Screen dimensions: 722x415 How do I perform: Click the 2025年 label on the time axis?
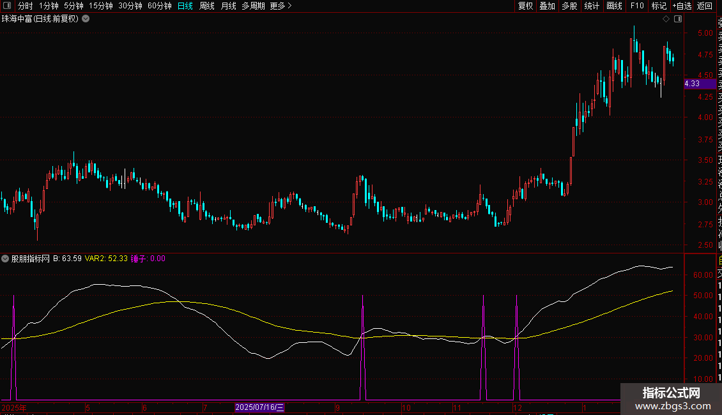pyautogui.click(x=14, y=407)
